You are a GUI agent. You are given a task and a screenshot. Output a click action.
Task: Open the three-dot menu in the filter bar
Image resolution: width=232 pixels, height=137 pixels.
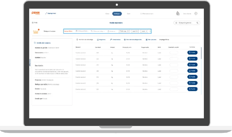pyautogui.click(x=150, y=31)
